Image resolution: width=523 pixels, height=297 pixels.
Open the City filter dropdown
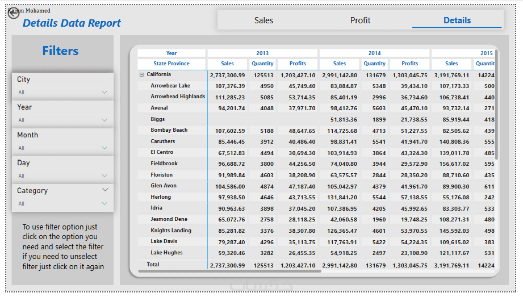coord(104,92)
